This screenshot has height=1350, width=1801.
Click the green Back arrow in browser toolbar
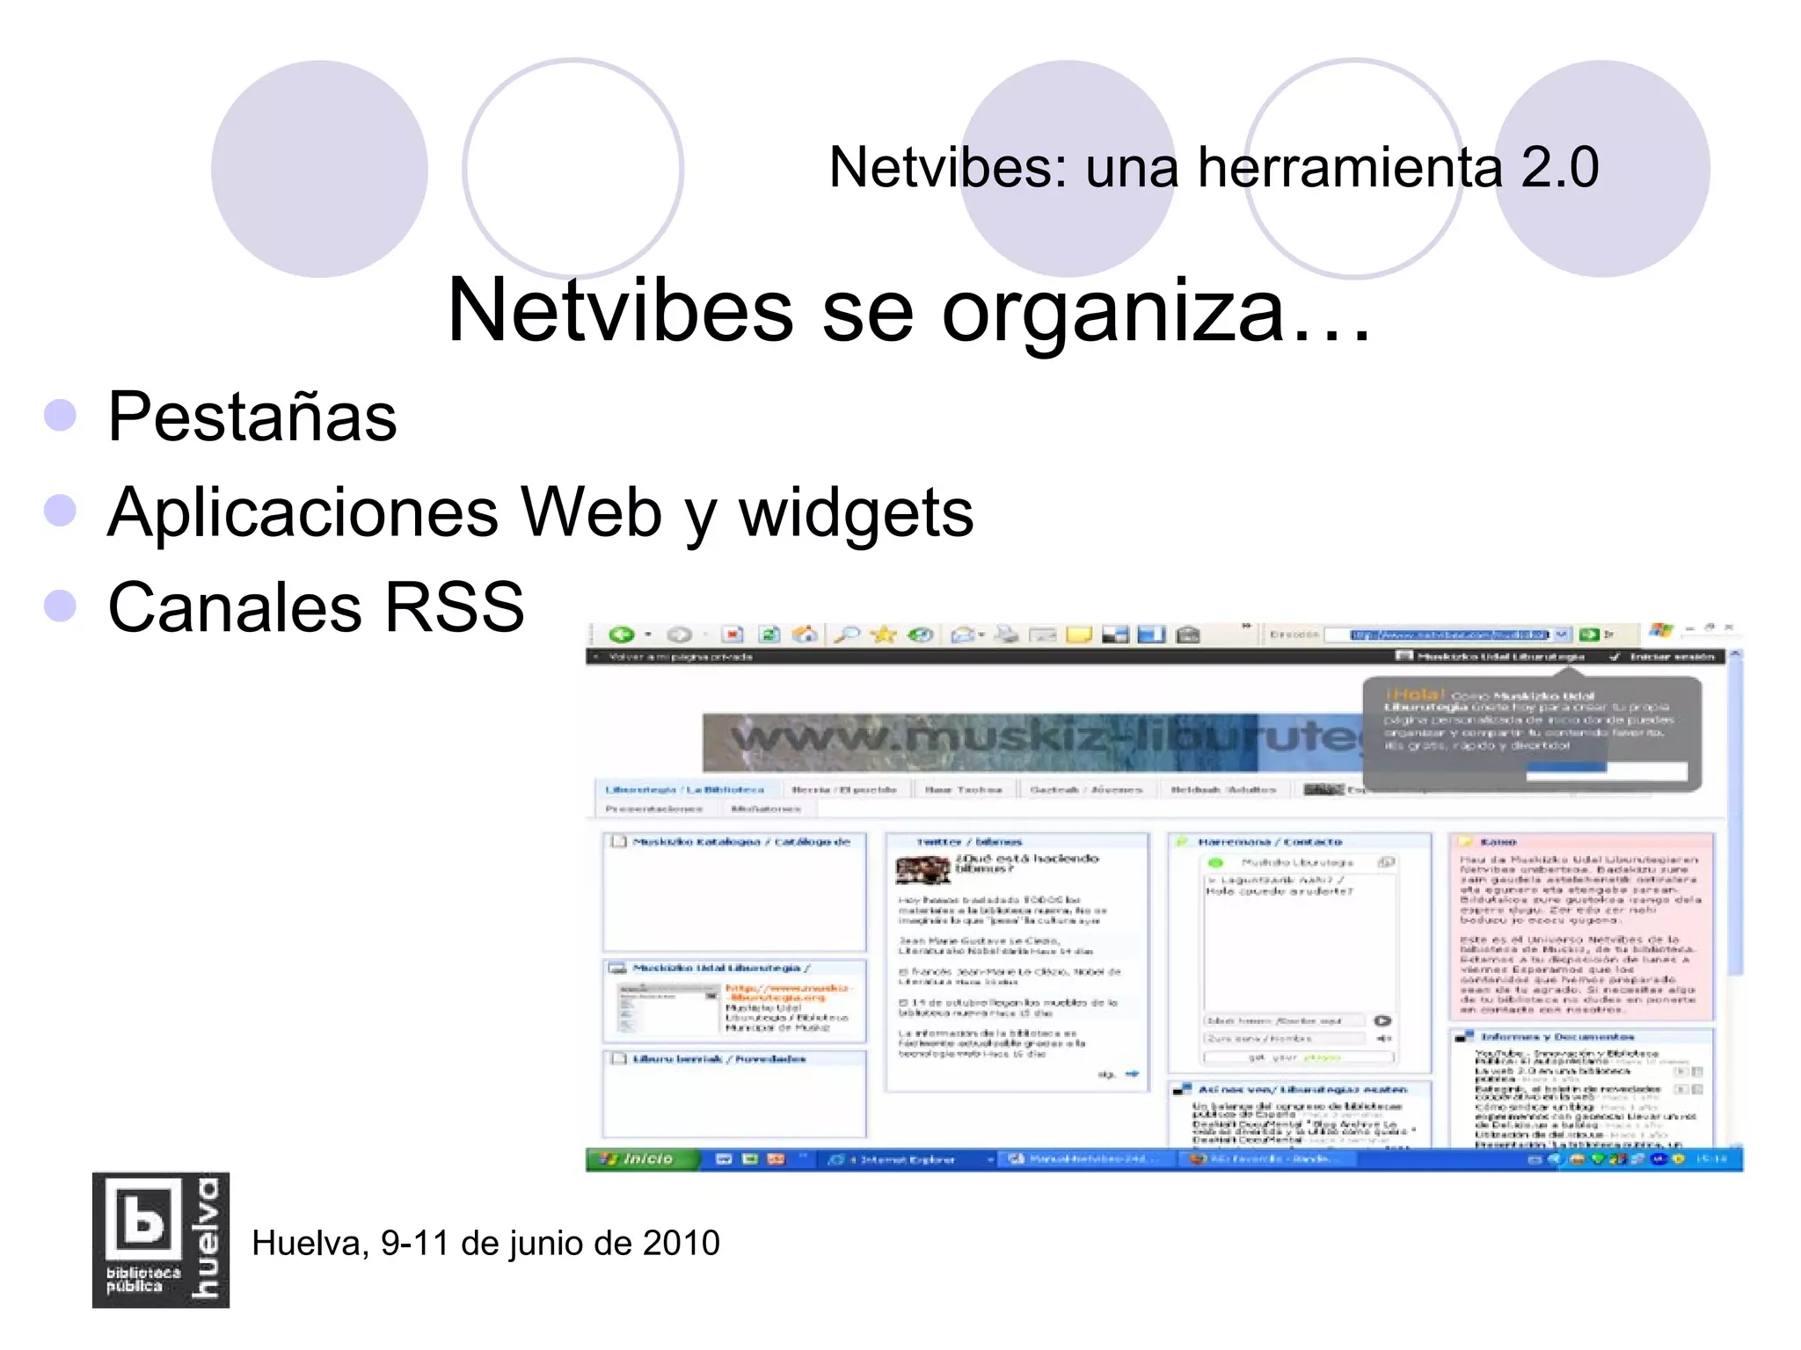point(622,635)
